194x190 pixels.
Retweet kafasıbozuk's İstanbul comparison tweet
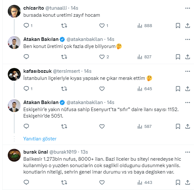tap(64, 88)
